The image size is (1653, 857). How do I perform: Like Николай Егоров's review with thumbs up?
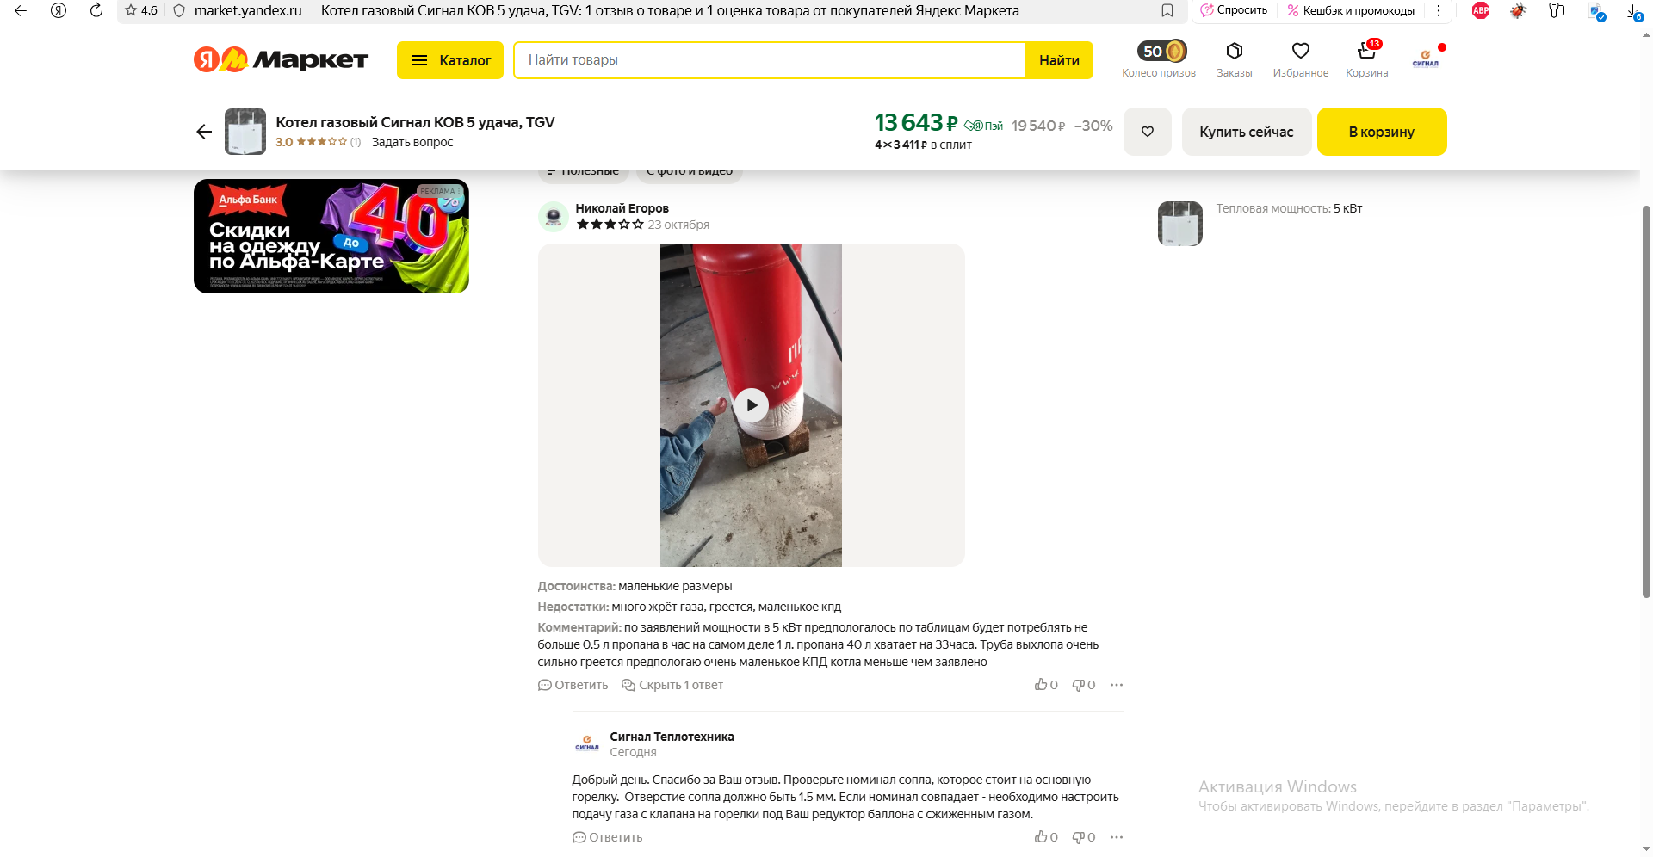point(1045,685)
